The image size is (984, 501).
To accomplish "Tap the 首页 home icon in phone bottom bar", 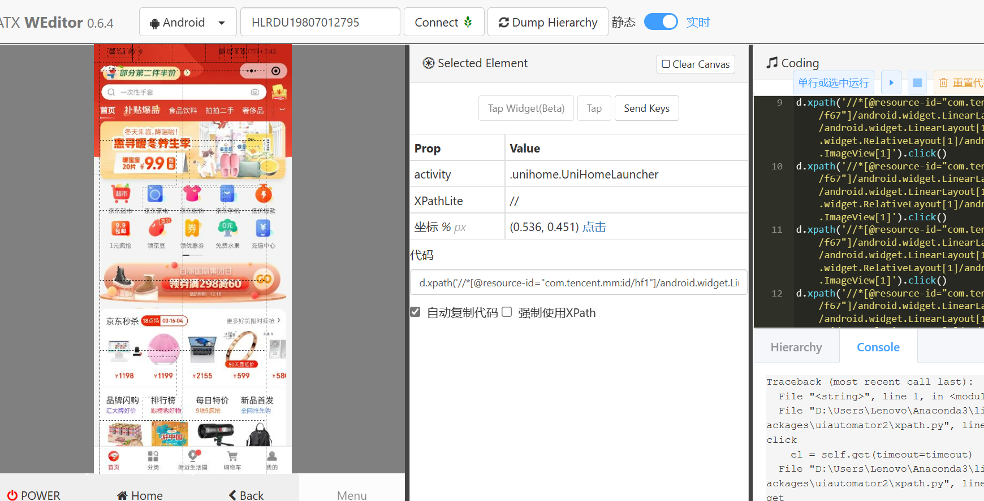I will pos(114,460).
